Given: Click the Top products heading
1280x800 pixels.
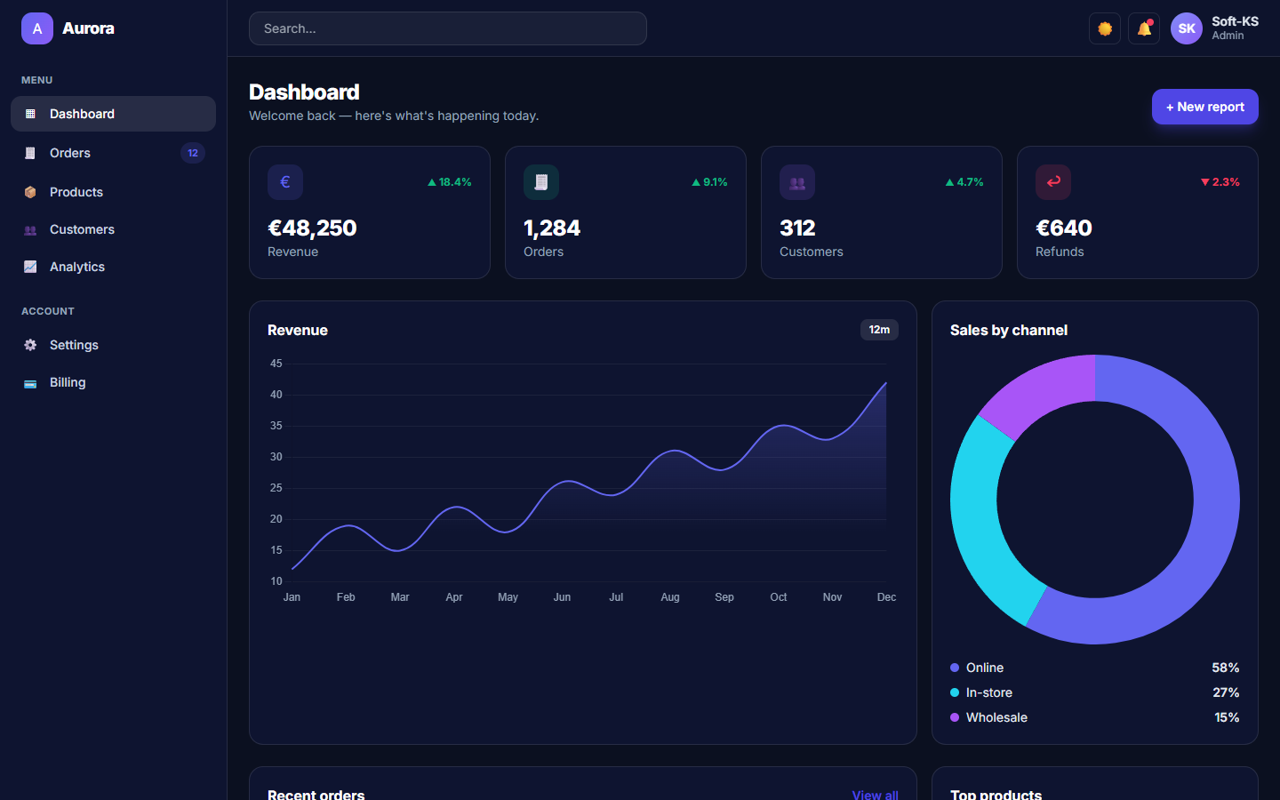Looking at the screenshot, I should point(996,795).
